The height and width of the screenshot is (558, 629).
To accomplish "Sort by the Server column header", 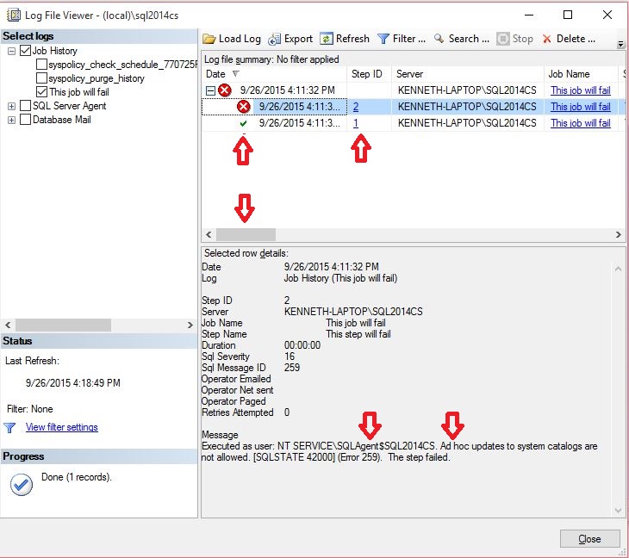I will [465, 74].
